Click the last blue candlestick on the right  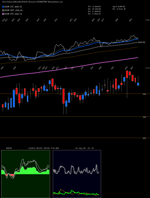click(x=138, y=84)
